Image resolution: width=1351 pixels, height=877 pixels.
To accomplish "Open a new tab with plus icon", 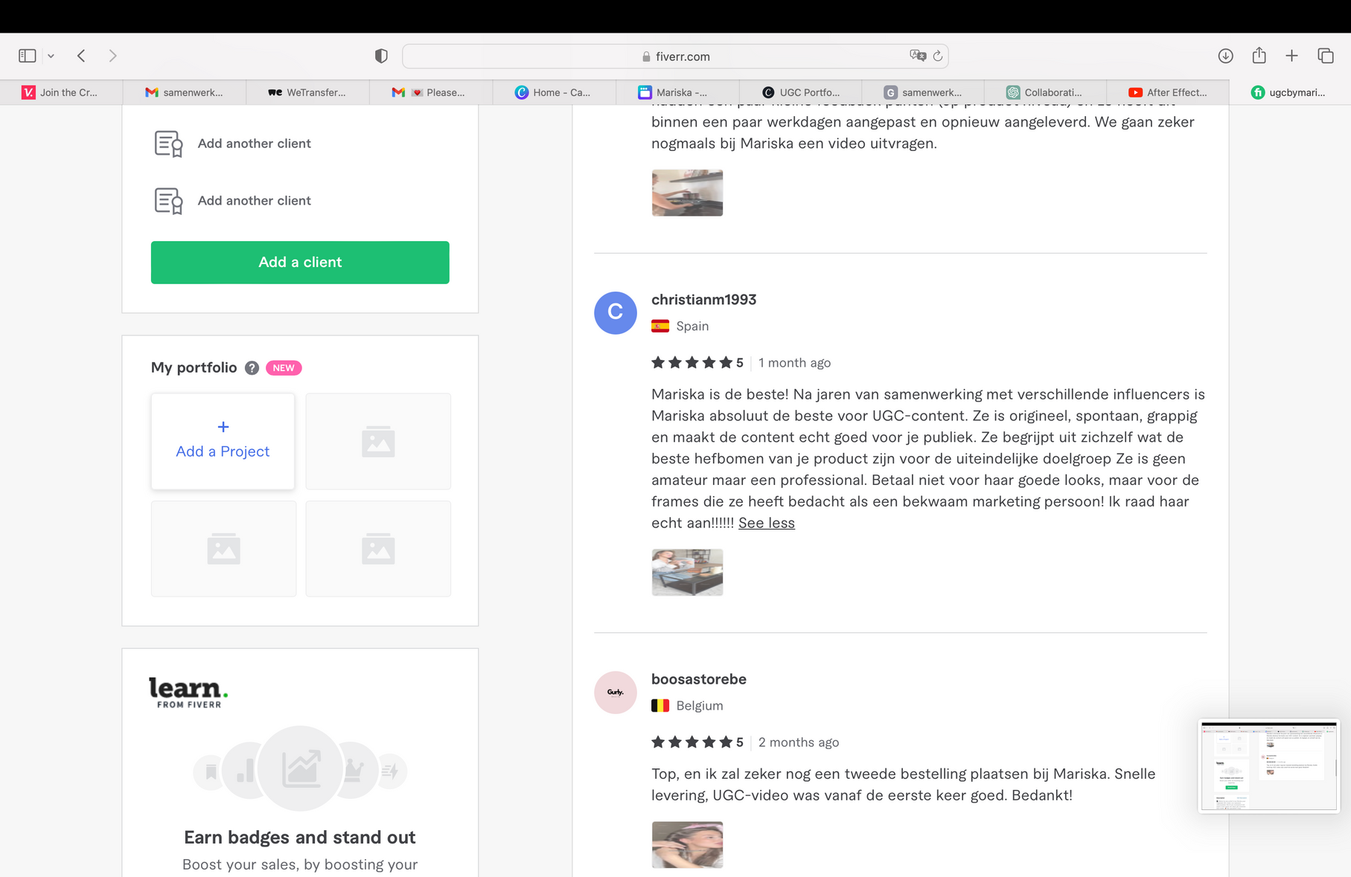I will [x=1291, y=56].
